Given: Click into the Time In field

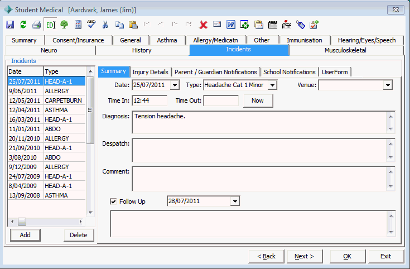Looking at the screenshot, I should [x=149, y=101].
